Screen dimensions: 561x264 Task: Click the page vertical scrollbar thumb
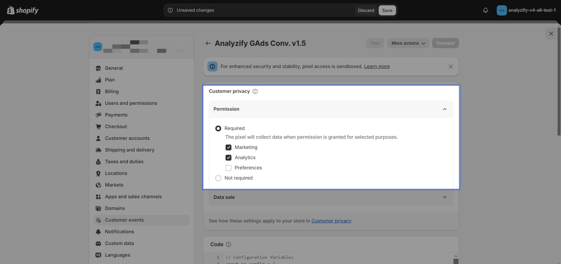coord(559,81)
